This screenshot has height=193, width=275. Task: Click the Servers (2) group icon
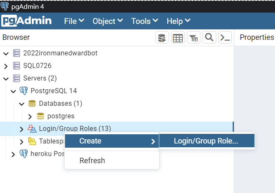point(16,78)
